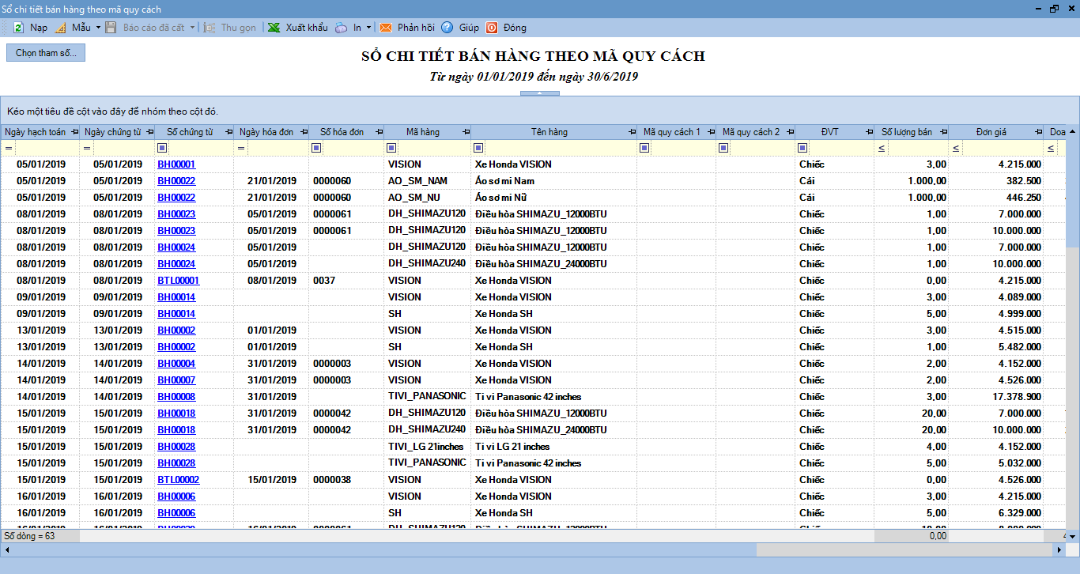Pin the Đơn giá column
The width and height of the screenshot is (1080, 574).
1038,132
